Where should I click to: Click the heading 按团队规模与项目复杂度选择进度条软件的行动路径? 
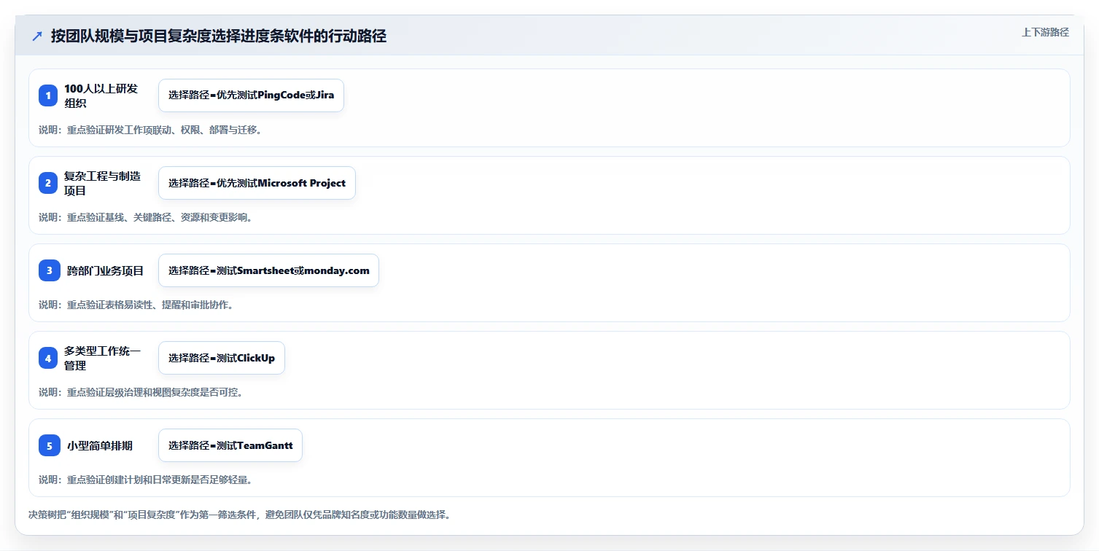(x=219, y=36)
